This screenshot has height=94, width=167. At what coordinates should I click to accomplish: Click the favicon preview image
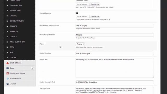pyautogui.click(x=77, y=13)
